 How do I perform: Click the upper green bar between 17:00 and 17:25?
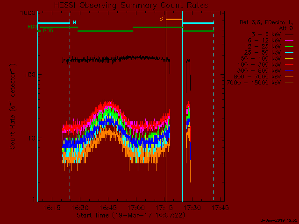[158, 27]
